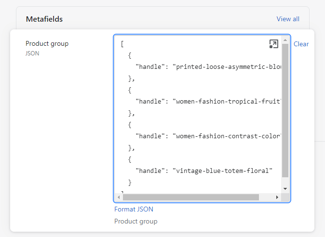Click the opening square bracket line
This screenshot has height=237, width=325.
(x=122, y=44)
